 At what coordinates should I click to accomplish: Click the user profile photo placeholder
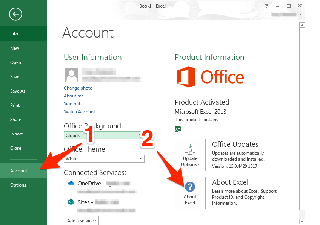click(72, 75)
